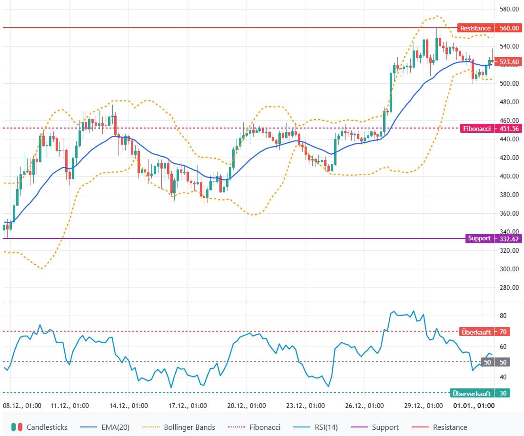This screenshot has height=436, width=524.
Task: Click the Candlesticks legend icon
Action: 17,427
